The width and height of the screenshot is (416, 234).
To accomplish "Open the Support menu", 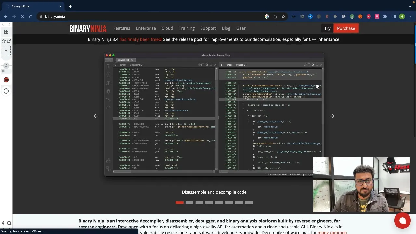I will [x=208, y=28].
